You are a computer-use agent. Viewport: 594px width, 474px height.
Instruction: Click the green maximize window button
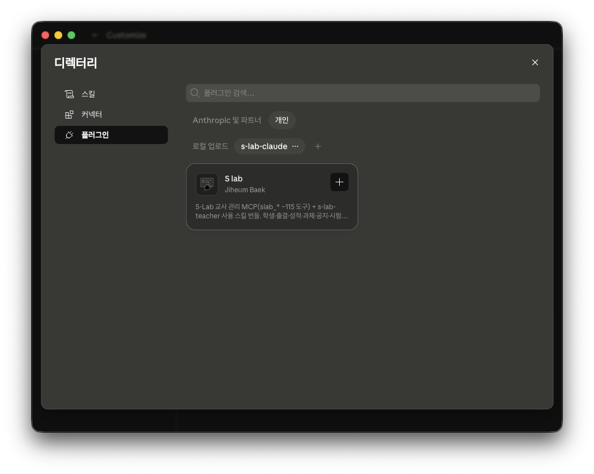tap(71, 35)
